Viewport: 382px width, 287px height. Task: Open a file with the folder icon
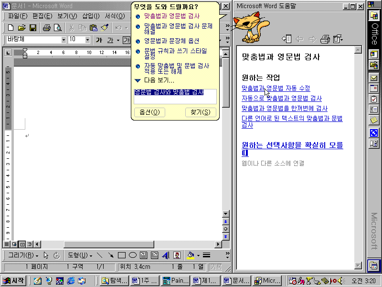pos(21,28)
